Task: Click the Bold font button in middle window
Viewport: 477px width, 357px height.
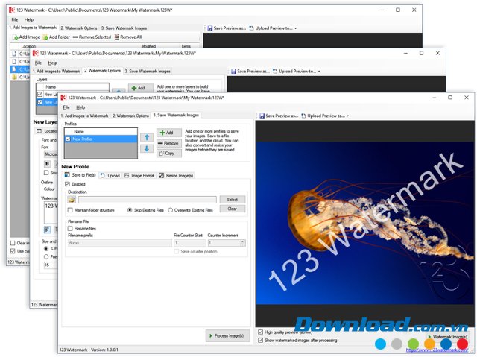Action: [x=48, y=164]
